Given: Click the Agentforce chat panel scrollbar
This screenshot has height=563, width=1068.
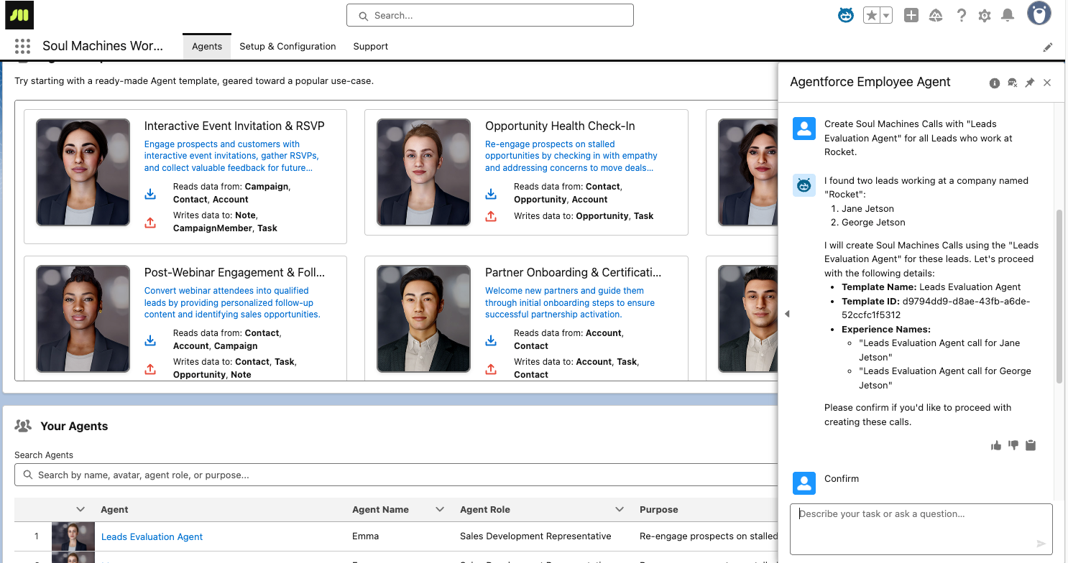Looking at the screenshot, I should point(1059,296).
